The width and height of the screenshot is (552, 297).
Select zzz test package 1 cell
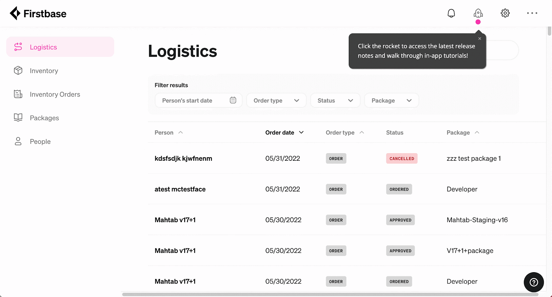(x=474, y=158)
